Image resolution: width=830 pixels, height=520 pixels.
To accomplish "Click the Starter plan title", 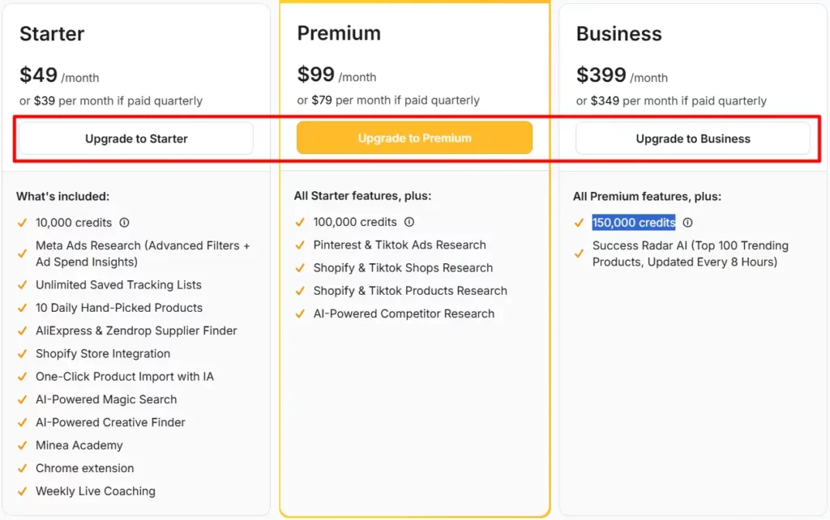I will tap(52, 34).
